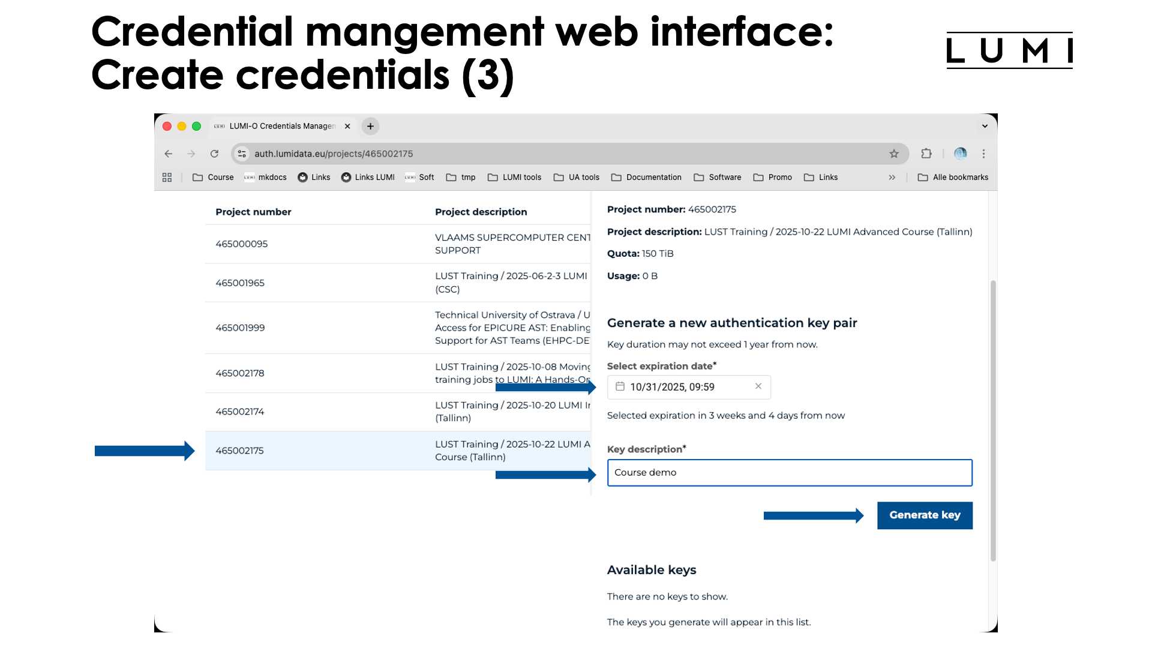Reload the current page

214,154
